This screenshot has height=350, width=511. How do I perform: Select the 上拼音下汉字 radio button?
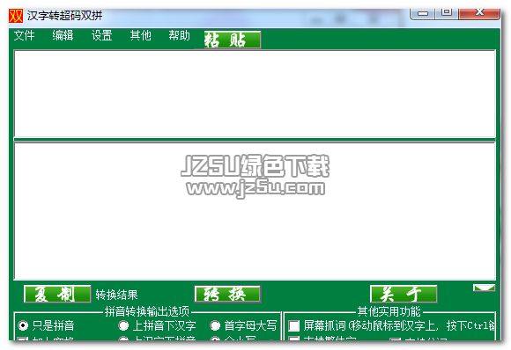123,325
